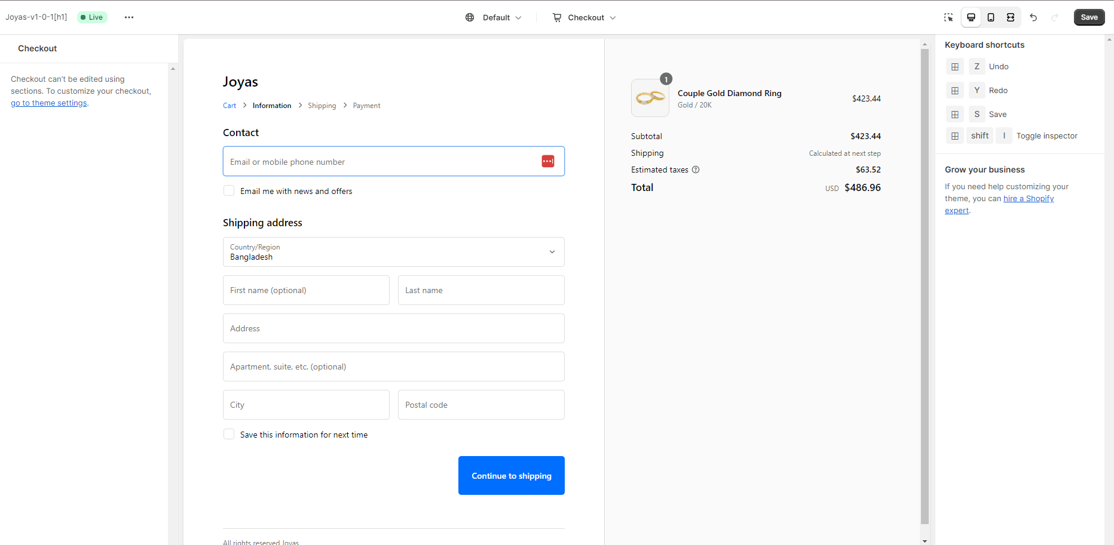Click the Email or mobile phone number field
Viewport: 1114px width, 545px height.
394,161
